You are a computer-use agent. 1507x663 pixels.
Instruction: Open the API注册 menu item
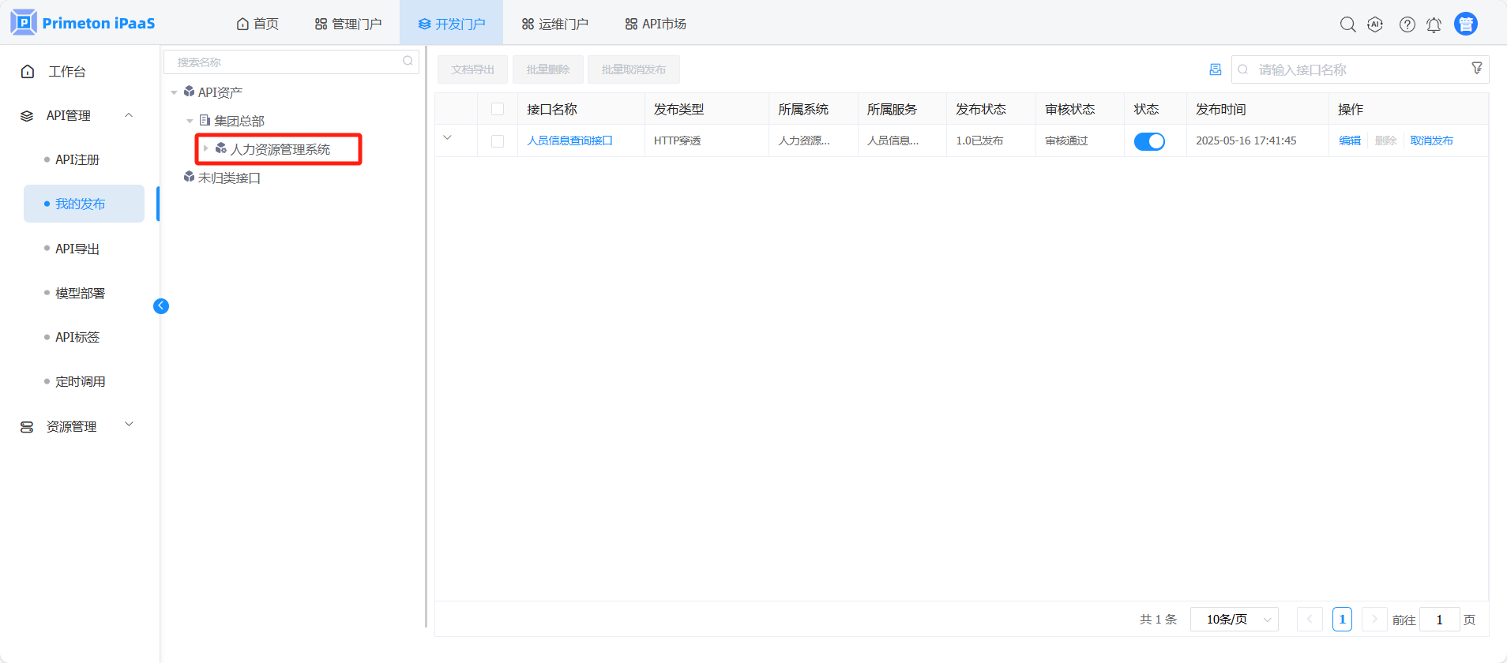77,159
